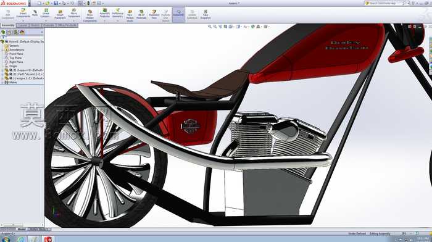
Task: Expand the Mates folder node
Action: click(x=2, y=82)
